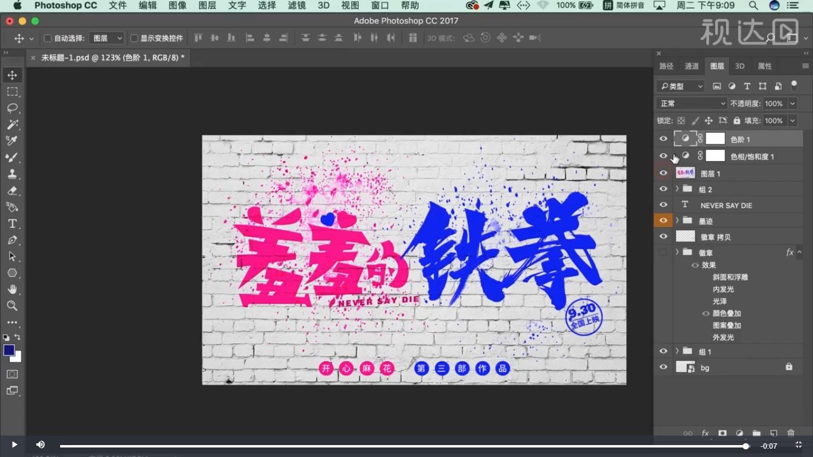Select the Rectangular Marquee tool
Screen dimensions: 813x457
(12, 92)
